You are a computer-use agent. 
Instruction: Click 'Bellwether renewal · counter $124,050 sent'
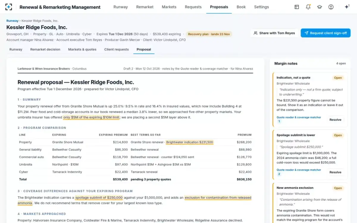coord(162,157)
